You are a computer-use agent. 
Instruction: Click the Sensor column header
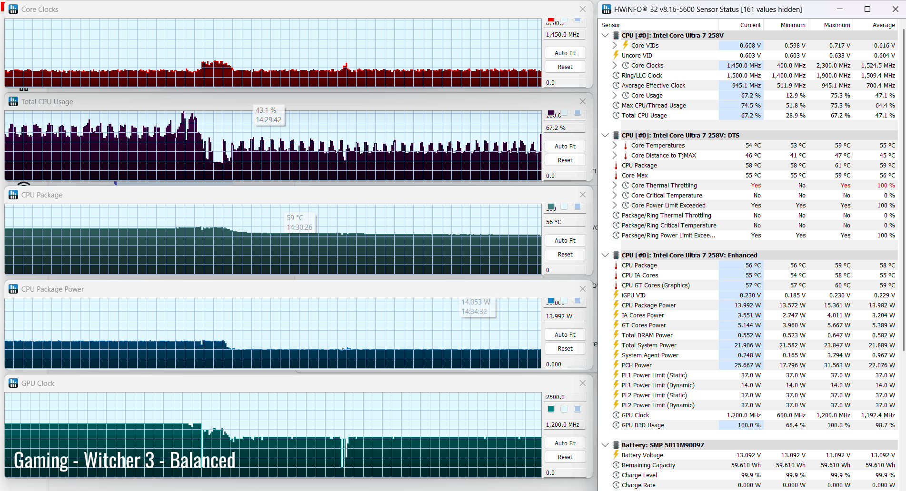tap(658, 25)
